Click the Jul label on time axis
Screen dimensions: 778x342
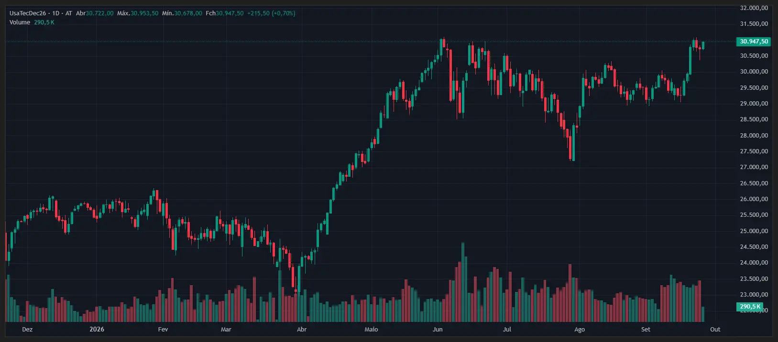[507, 330]
